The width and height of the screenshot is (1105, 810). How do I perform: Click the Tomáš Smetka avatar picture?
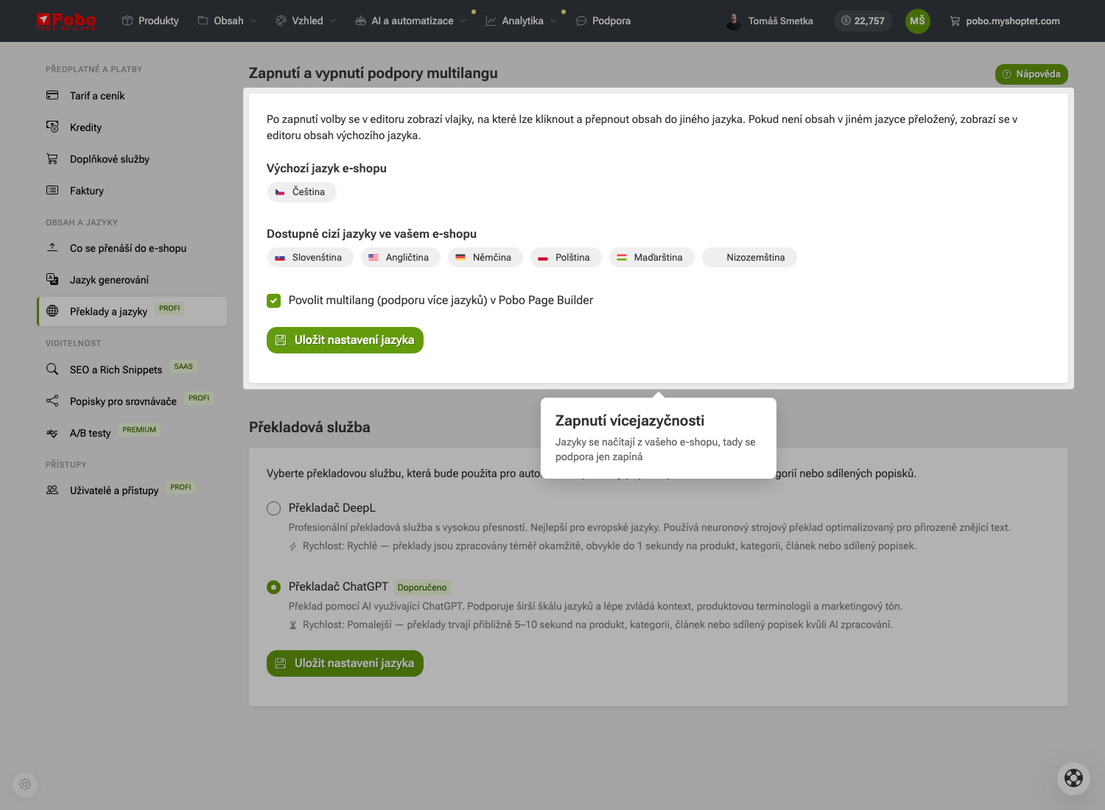[x=734, y=21]
